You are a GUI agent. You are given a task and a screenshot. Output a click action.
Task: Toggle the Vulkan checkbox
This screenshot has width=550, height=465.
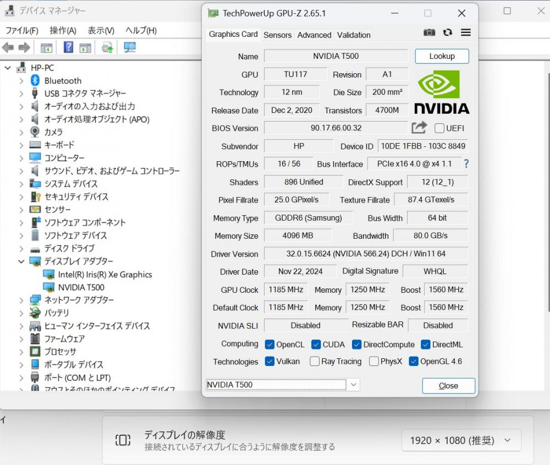pyautogui.click(x=269, y=361)
